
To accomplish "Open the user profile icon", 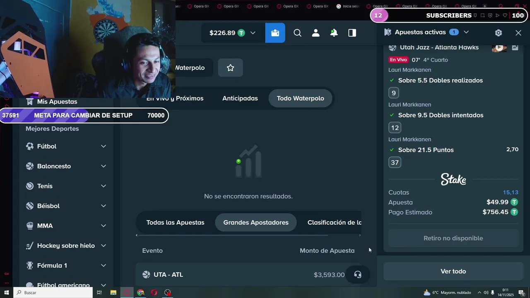I will pyautogui.click(x=316, y=33).
